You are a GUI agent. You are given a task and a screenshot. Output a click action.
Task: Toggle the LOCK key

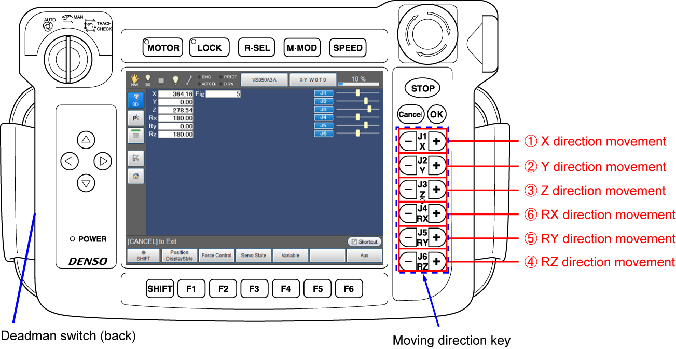pos(208,48)
